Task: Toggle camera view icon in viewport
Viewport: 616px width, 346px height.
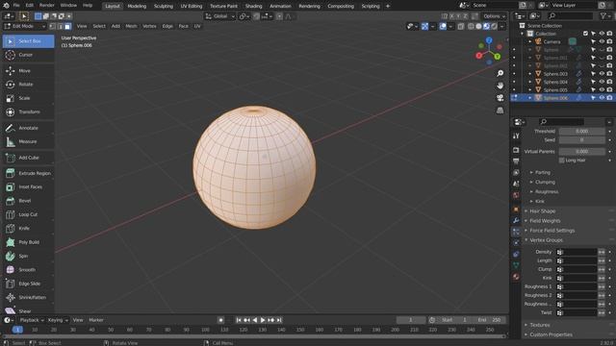Action: (x=500, y=98)
